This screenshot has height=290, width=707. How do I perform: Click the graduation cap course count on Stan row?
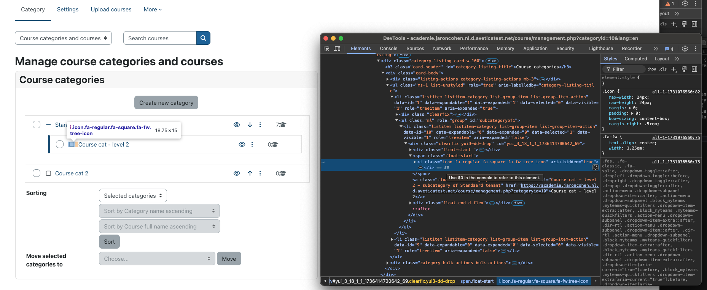coord(281,125)
